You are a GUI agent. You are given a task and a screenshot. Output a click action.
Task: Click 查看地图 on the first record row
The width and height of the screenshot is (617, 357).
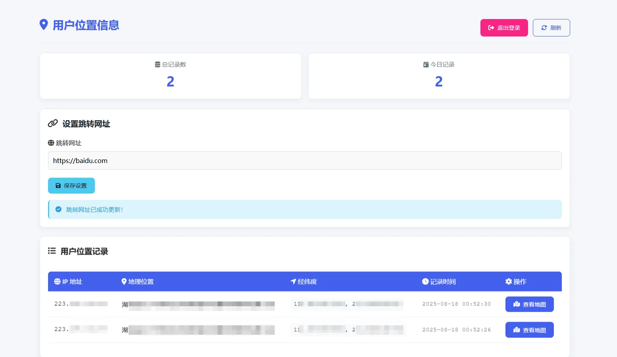529,304
